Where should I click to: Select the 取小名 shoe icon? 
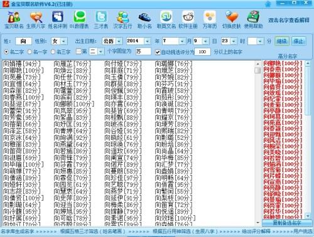tap(144, 20)
